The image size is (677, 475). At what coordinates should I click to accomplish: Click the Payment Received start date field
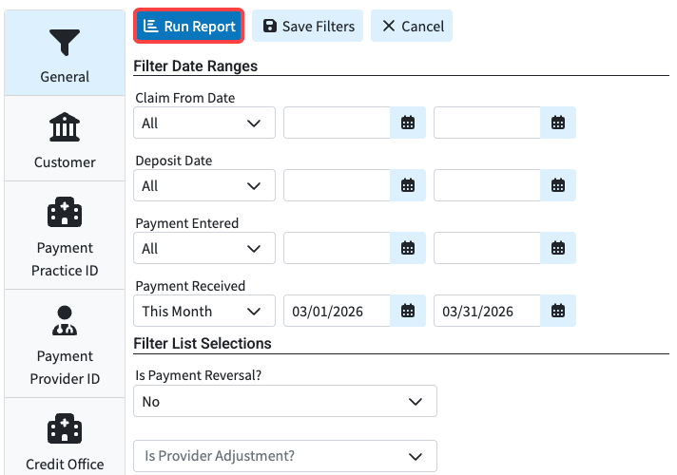[x=337, y=311]
